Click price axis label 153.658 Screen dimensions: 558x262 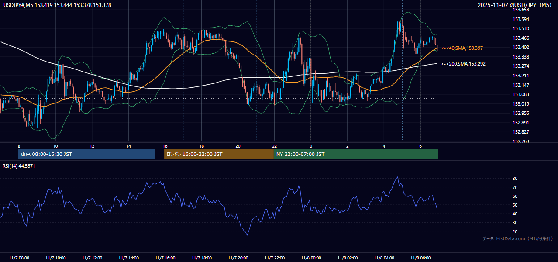pos(521,10)
